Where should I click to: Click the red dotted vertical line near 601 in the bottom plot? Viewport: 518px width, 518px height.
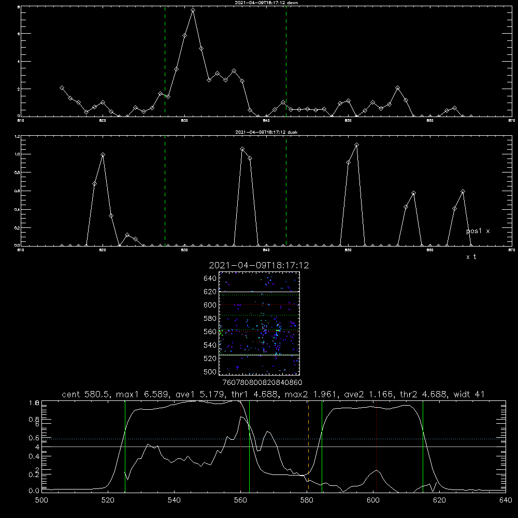pyautogui.click(x=376, y=446)
